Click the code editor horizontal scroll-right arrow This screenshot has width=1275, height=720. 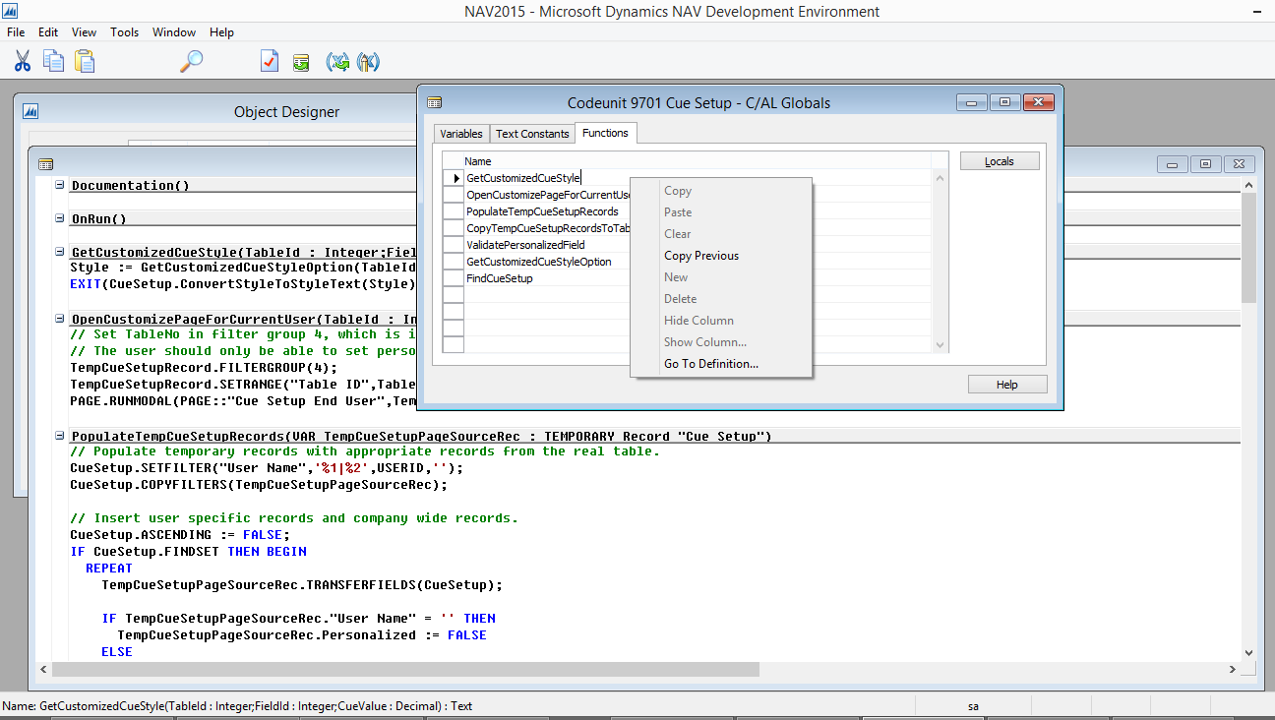point(1232,669)
